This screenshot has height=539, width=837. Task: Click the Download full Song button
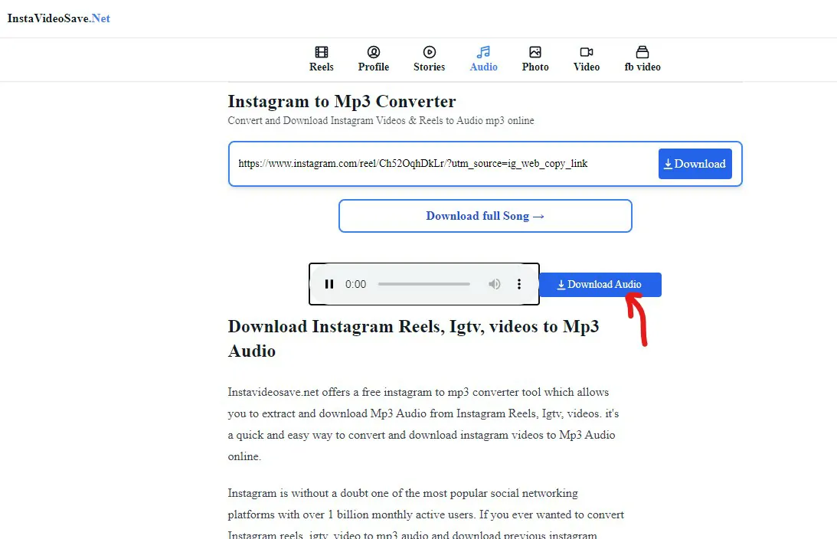coord(486,216)
